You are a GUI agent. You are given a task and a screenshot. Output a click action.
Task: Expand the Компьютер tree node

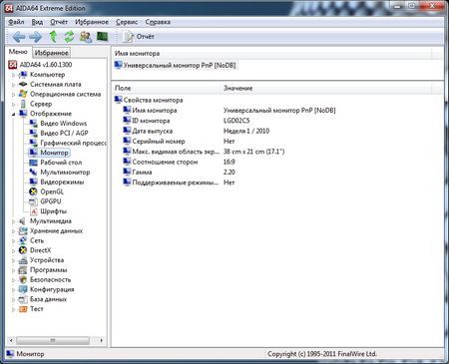pyautogui.click(x=13, y=75)
